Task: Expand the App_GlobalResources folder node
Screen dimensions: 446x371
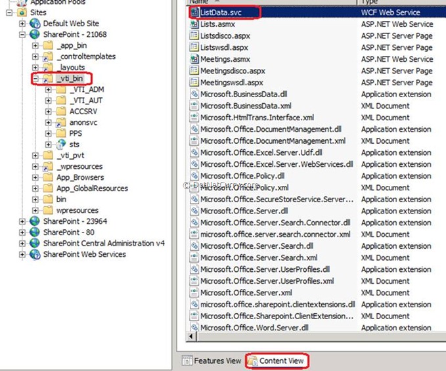Action: click(35, 188)
